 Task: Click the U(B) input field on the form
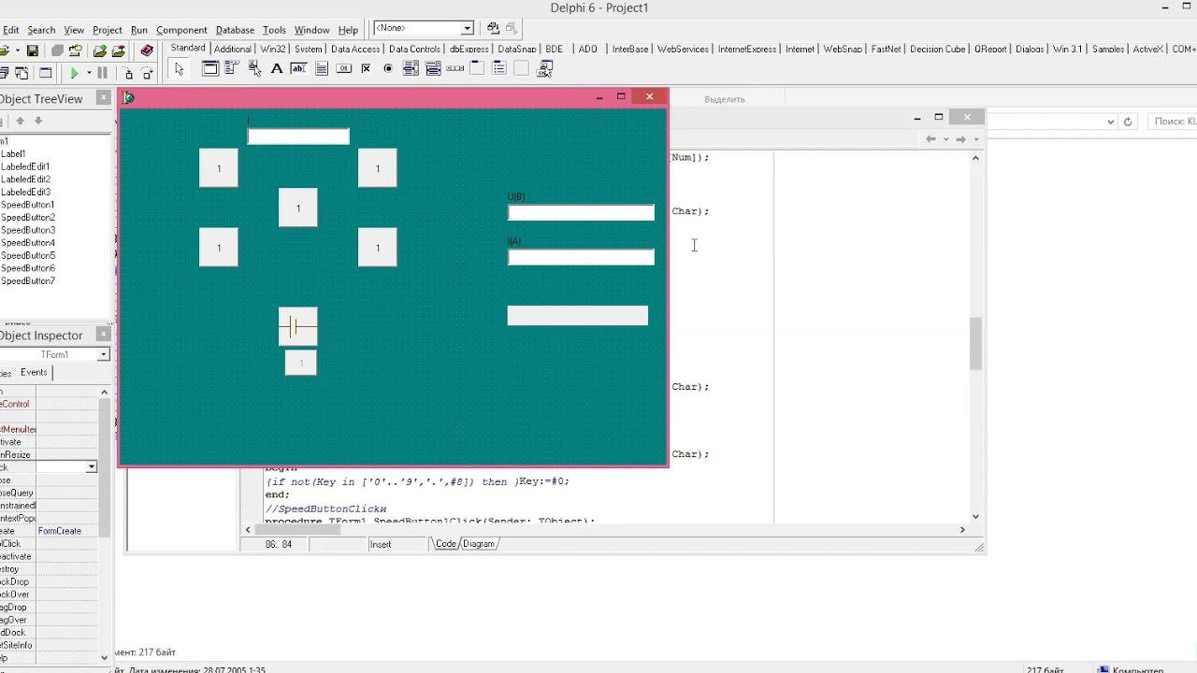coord(581,213)
